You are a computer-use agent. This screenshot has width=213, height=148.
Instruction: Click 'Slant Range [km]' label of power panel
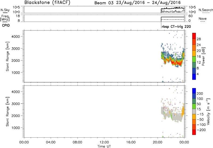(7, 56)
